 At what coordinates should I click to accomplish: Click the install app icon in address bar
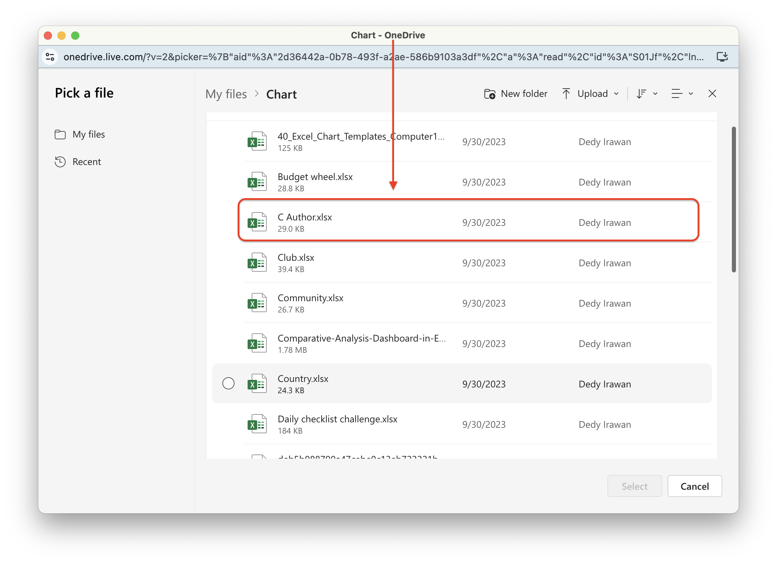coord(722,56)
